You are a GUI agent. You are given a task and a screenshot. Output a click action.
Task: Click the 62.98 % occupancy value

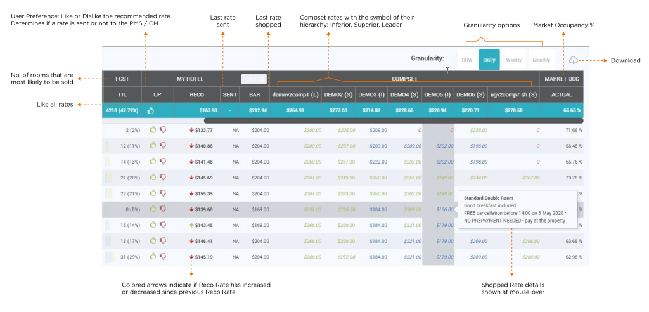[574, 257]
